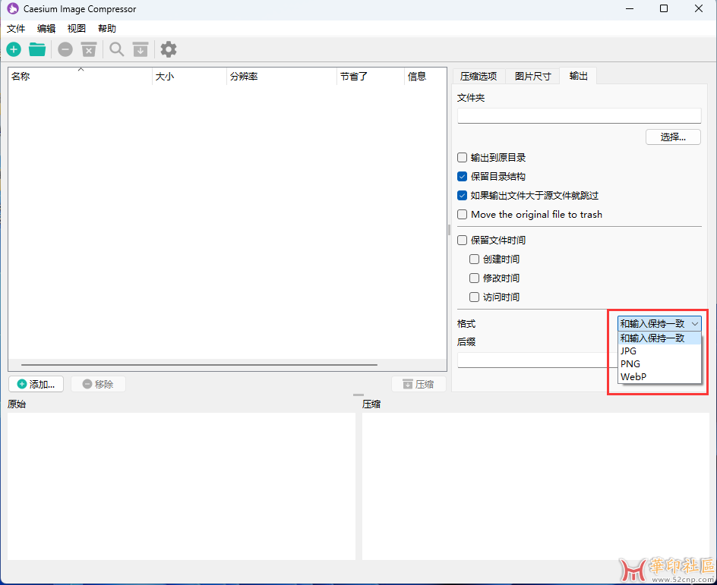Choose JPG output format
The image size is (717, 585).
(659, 351)
